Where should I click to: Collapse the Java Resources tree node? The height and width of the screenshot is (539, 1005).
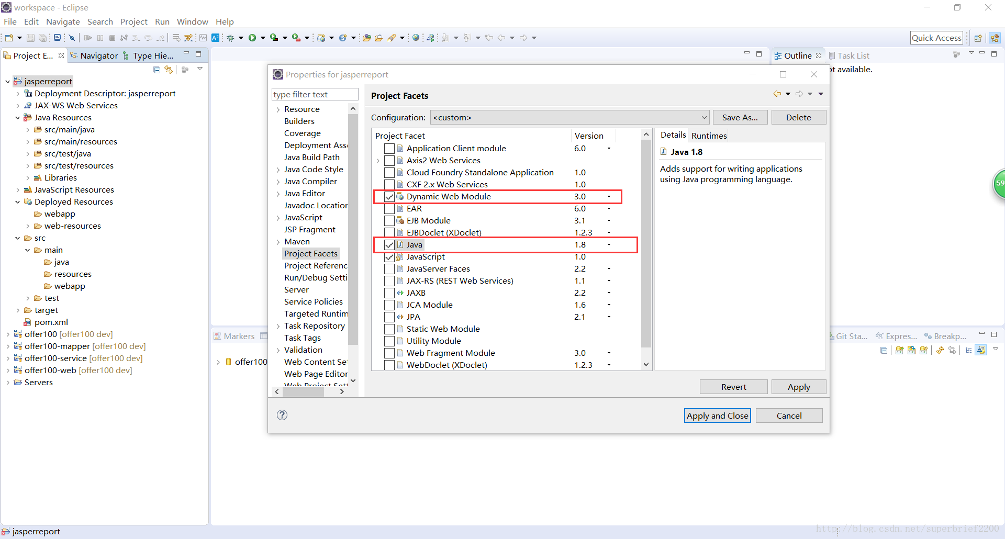coord(17,118)
